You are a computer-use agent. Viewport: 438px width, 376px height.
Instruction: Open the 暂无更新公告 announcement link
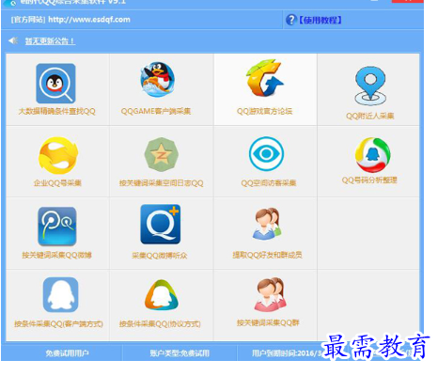tap(50, 41)
